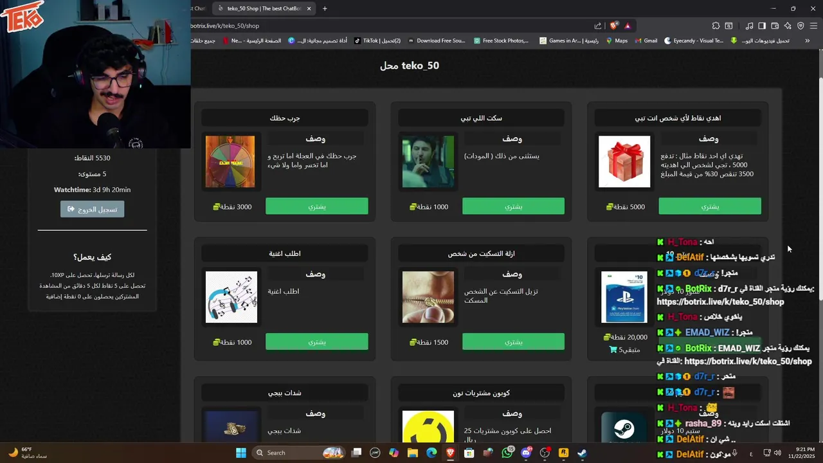Viewport: 823px width, 463px height.
Task: Open the Games in Ar... bookmark
Action: pyautogui.click(x=569, y=41)
